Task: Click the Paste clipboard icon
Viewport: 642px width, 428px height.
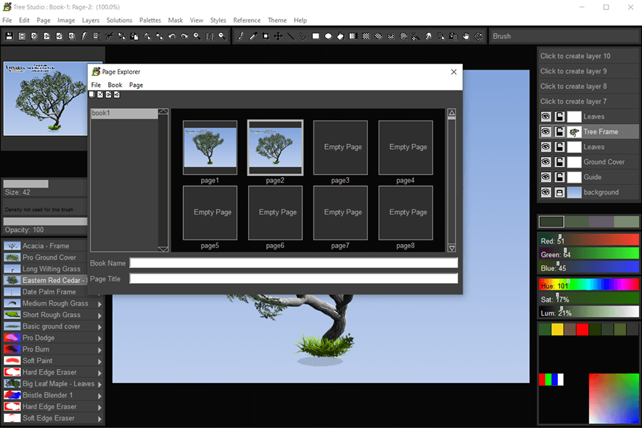Action: (134, 36)
